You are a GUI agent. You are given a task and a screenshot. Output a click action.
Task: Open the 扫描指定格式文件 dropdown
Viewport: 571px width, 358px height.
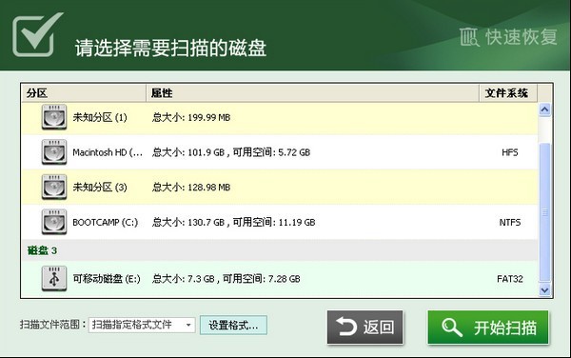click(142, 325)
